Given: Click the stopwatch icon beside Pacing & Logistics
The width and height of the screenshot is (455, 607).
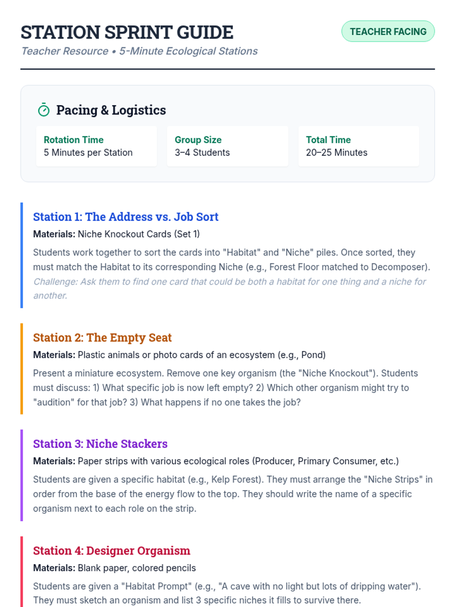Looking at the screenshot, I should pyautogui.click(x=44, y=110).
